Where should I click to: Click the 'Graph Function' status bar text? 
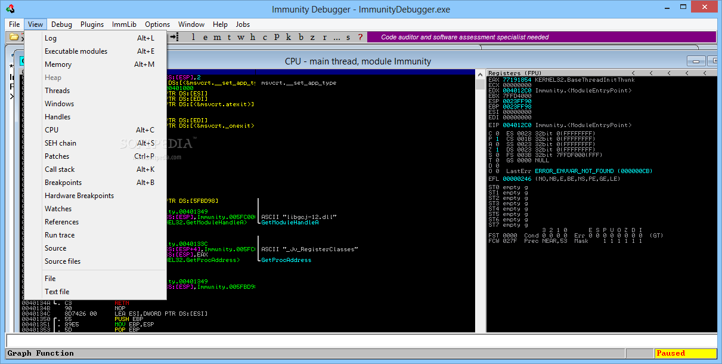click(41, 353)
